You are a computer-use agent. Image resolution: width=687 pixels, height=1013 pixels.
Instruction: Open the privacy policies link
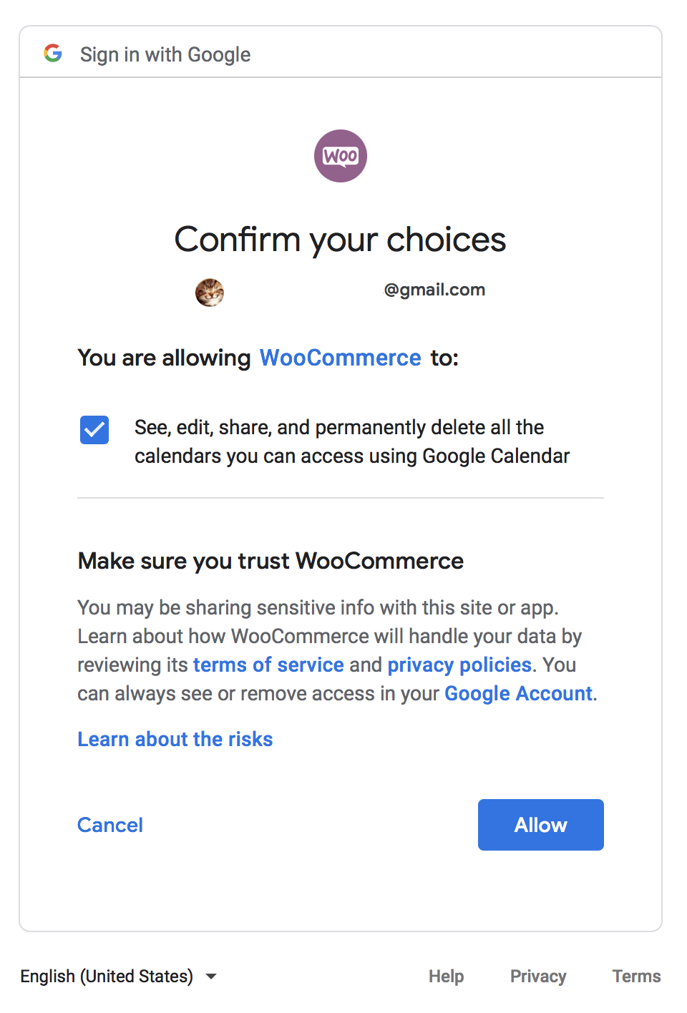[459, 665]
